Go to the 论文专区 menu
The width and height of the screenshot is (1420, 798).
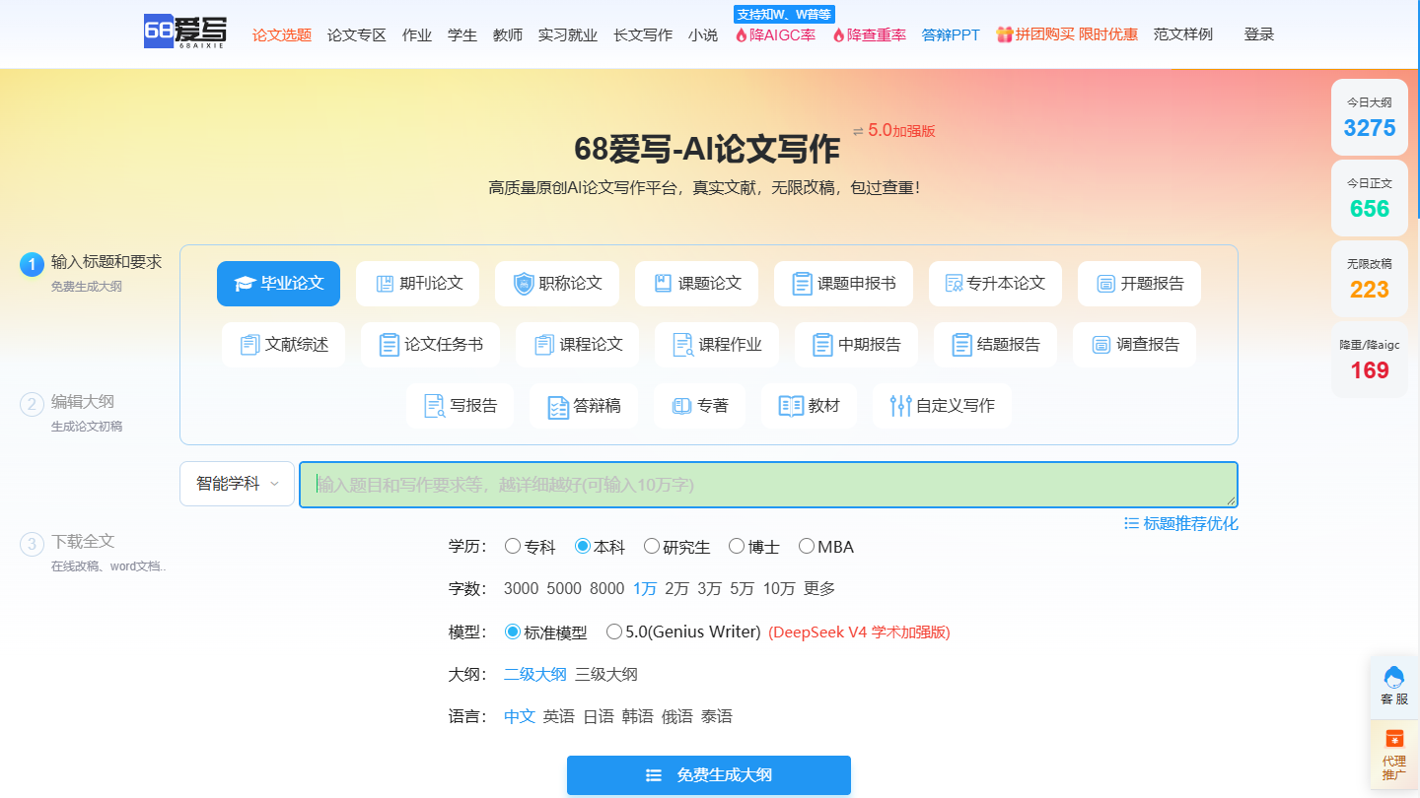pyautogui.click(x=357, y=34)
